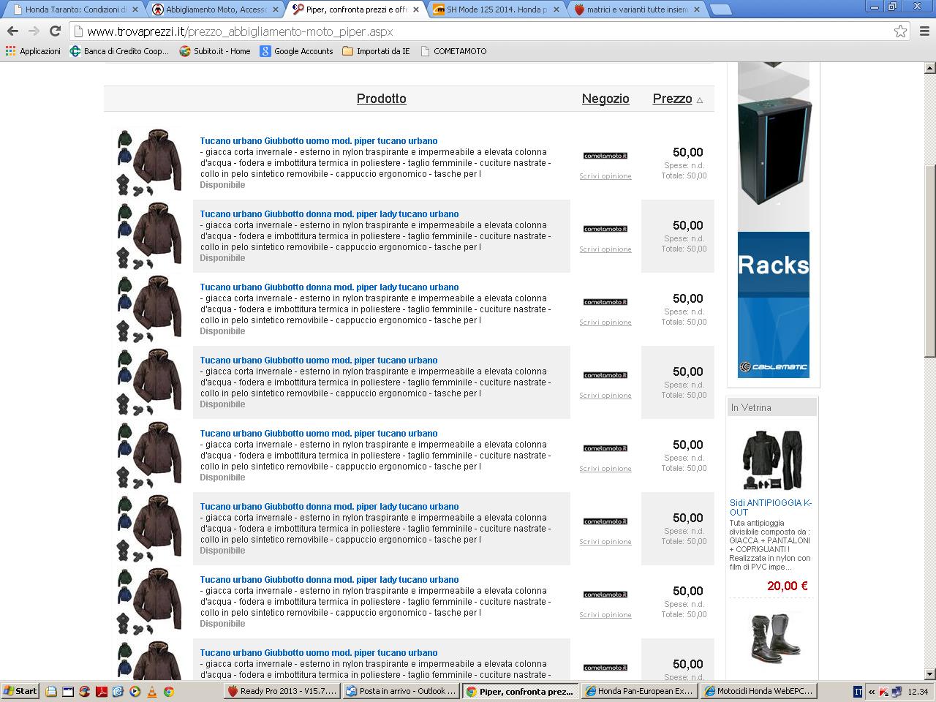This screenshot has height=702, width=936.
Task: Open the Importati da IE bookmarks folder
Action: click(x=376, y=51)
